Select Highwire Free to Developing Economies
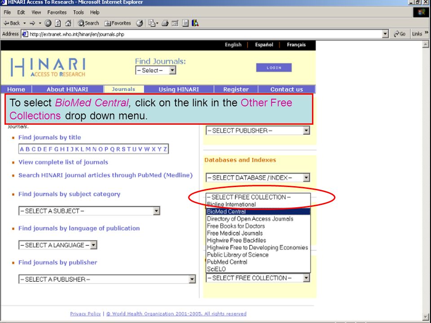Viewport: 431px width, 323px height. (258, 247)
